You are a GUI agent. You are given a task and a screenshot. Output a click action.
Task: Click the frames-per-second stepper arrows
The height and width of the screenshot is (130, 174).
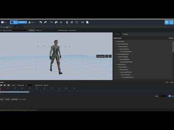[32, 85]
